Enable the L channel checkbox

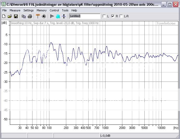[104, 16]
